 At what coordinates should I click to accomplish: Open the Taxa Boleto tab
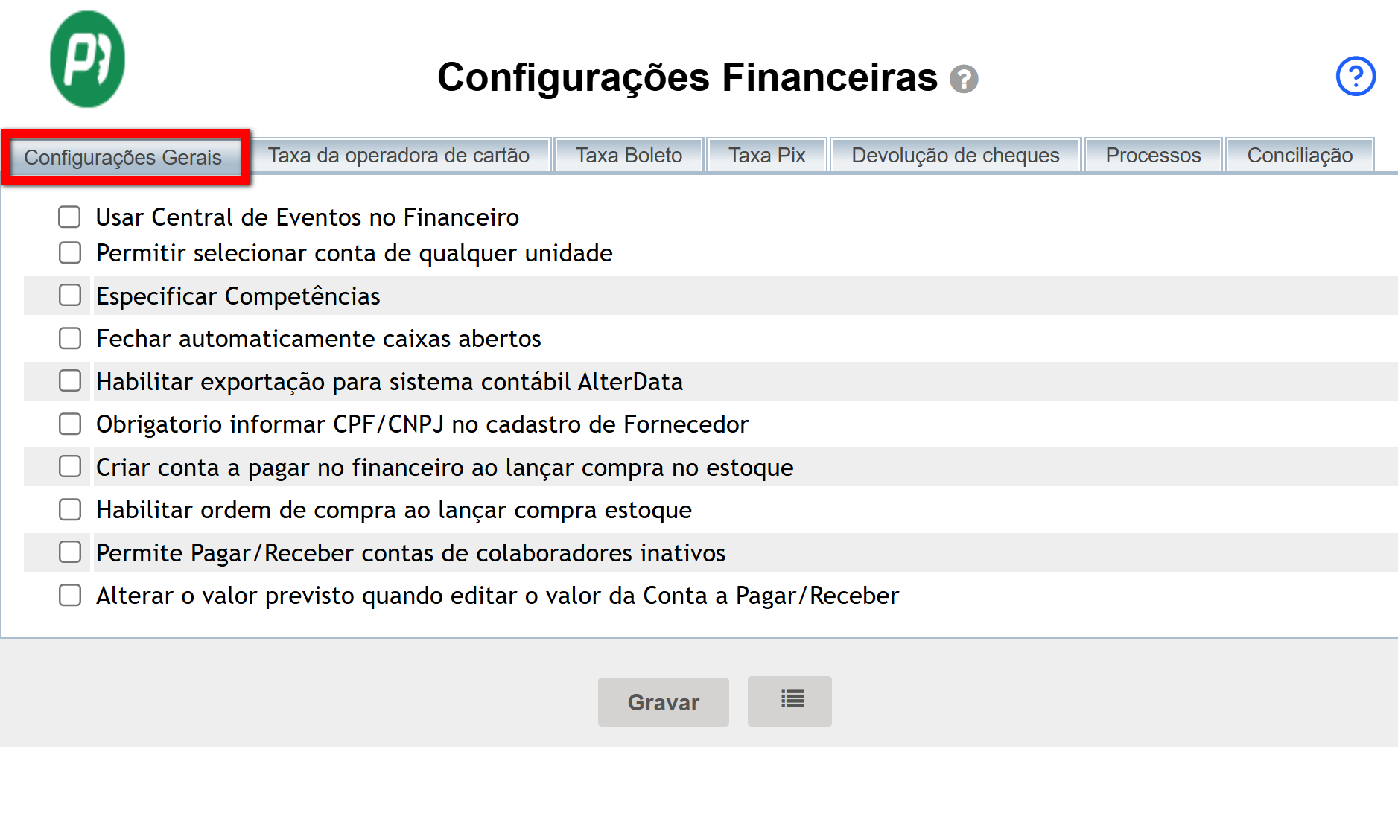tap(629, 156)
